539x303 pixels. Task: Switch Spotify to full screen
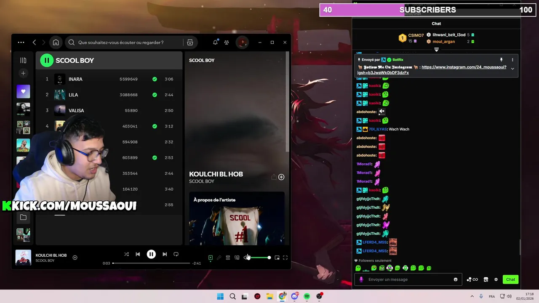[x=285, y=258]
